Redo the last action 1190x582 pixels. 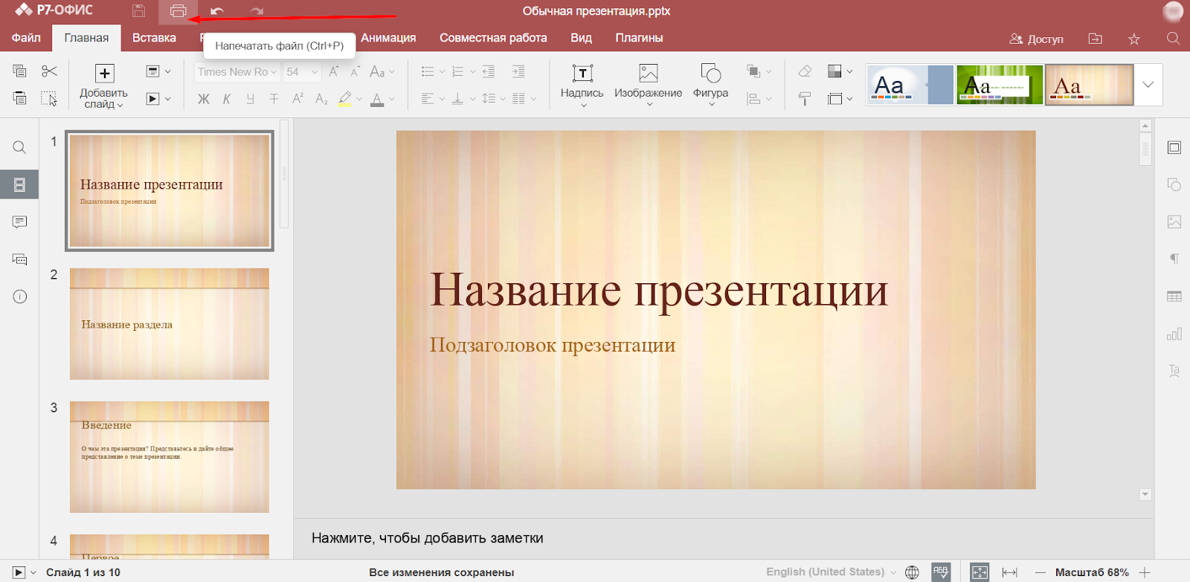pos(257,11)
